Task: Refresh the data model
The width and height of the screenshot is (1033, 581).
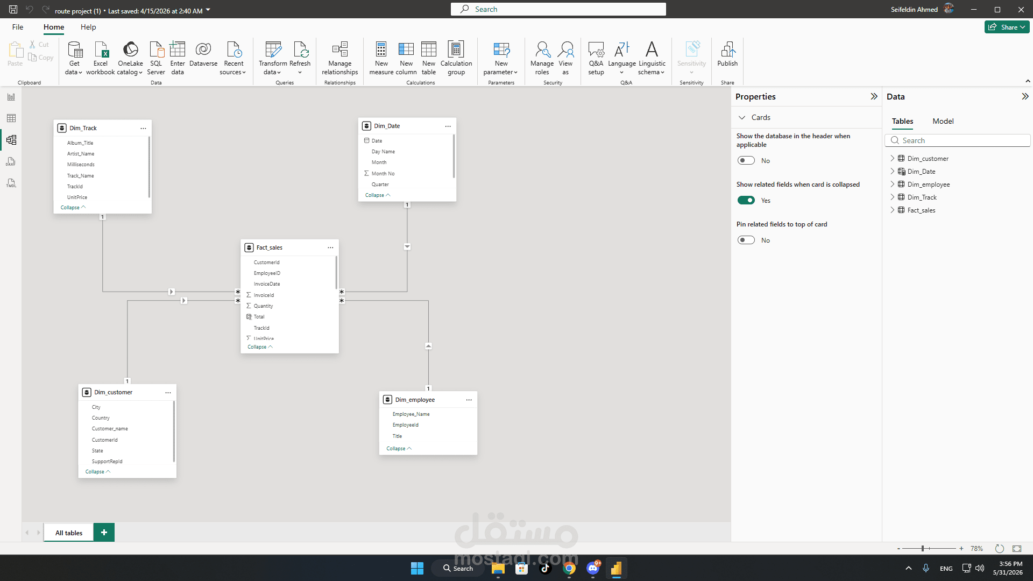Action: [x=300, y=58]
